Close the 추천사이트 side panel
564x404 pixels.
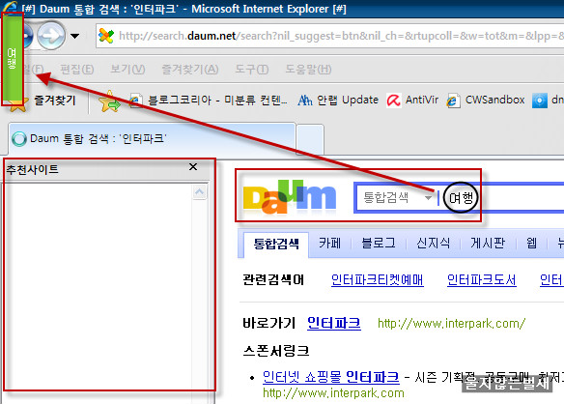tap(193, 166)
